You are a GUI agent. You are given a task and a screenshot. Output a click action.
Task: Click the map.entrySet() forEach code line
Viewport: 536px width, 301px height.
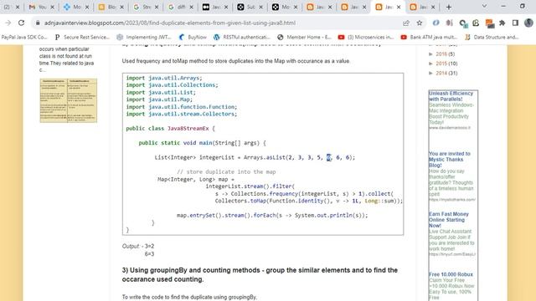pos(272,216)
